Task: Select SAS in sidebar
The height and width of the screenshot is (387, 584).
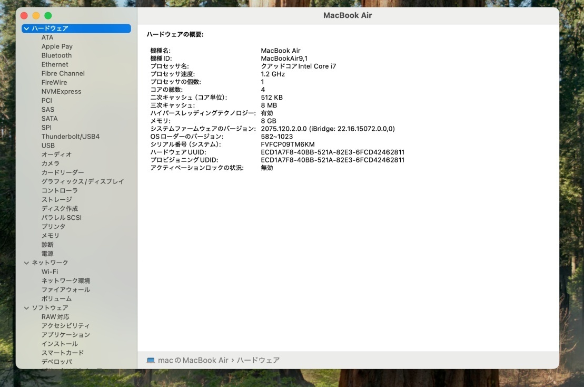Action: (x=48, y=109)
